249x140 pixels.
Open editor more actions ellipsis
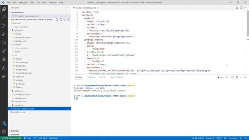pos(245,8)
